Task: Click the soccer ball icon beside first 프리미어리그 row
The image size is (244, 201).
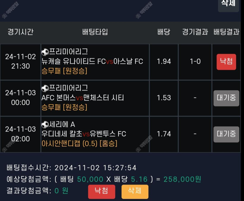Action: (45, 52)
